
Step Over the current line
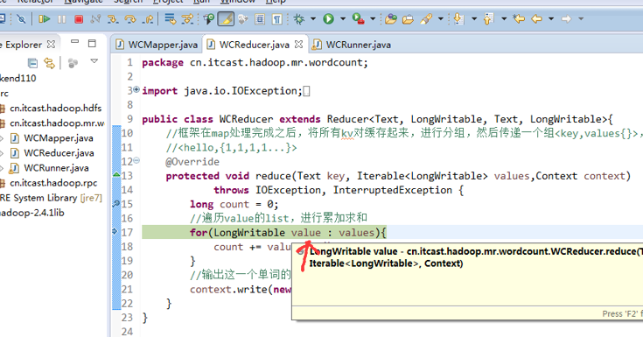pyautogui.click(x=130, y=19)
